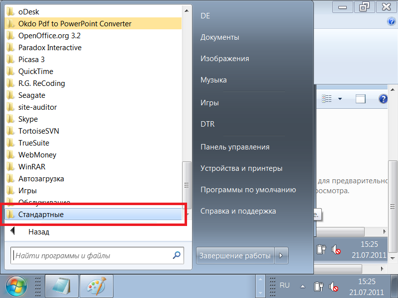The height and width of the screenshot is (298, 398).
Task: Open Панель управления from Start menu
Action: 235,147
